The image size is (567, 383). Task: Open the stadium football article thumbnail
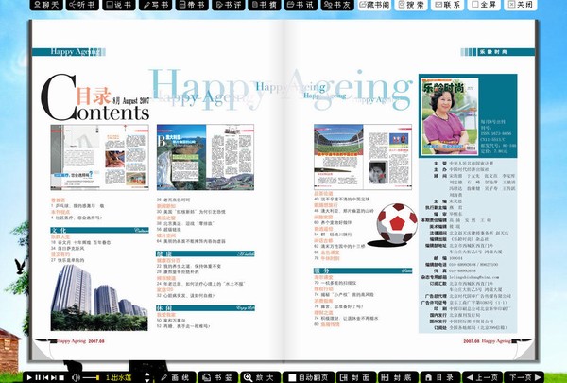(363, 156)
